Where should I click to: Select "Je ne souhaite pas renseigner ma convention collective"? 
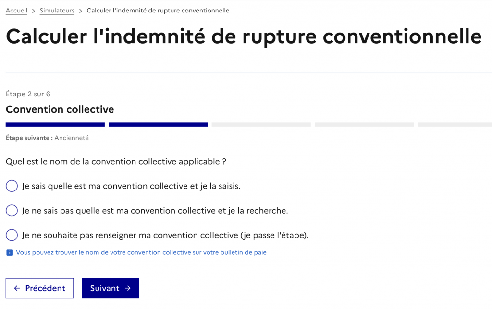(11, 235)
